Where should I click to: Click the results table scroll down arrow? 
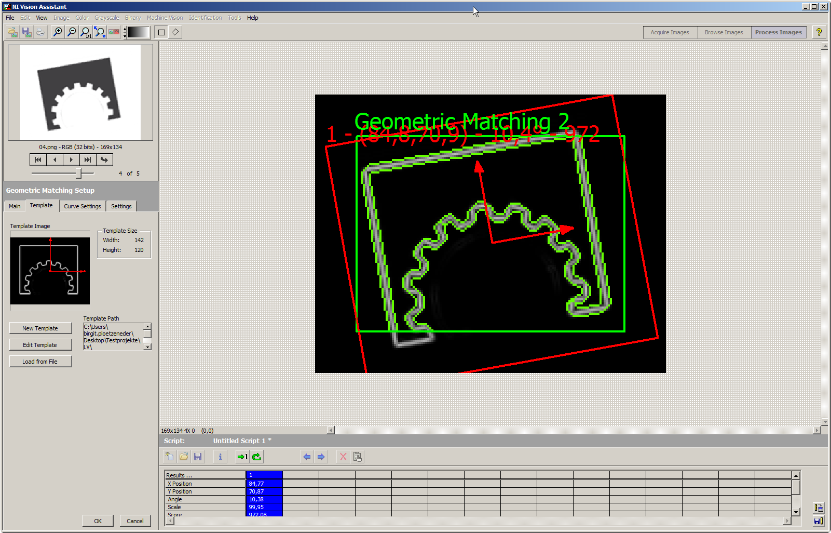click(x=796, y=512)
